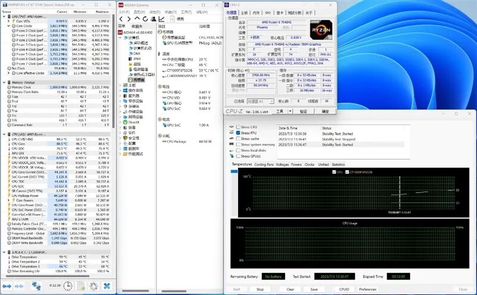Select IPMI item in AIDA64 tree
The width and height of the screenshot is (477, 295).
(137, 58)
